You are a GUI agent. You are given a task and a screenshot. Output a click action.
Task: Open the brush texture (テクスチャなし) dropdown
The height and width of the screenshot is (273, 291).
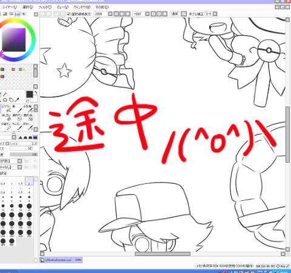pos(19,167)
